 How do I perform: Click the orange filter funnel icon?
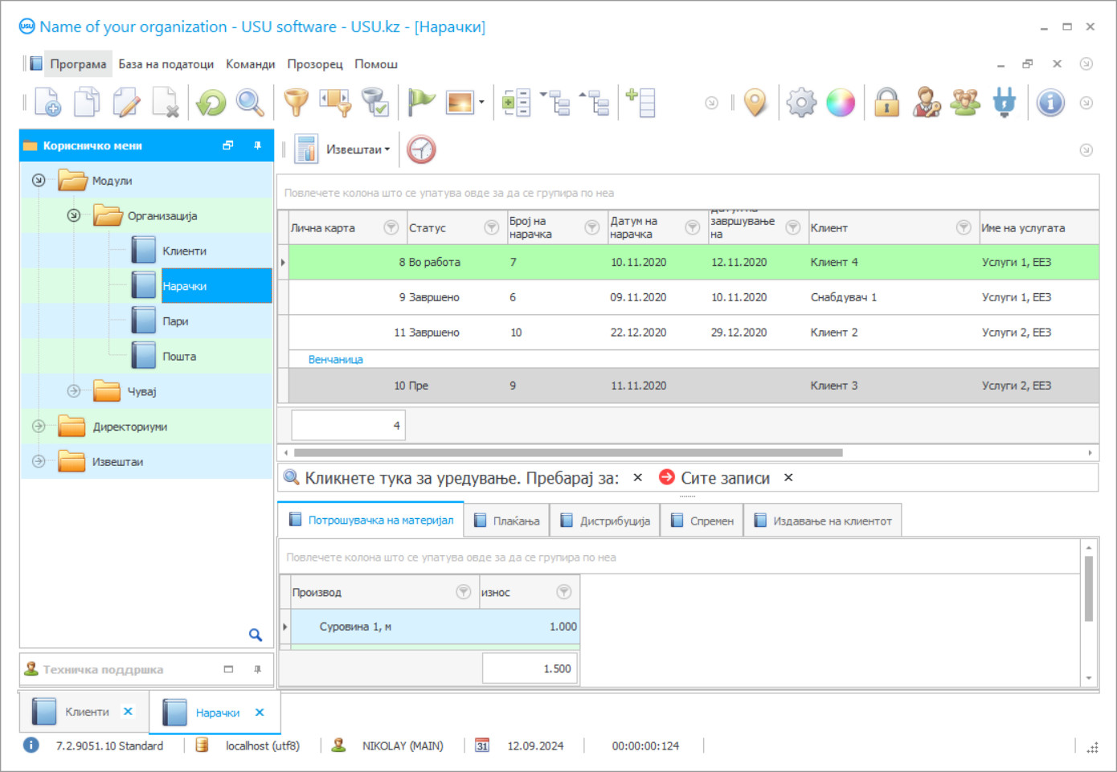tap(297, 102)
